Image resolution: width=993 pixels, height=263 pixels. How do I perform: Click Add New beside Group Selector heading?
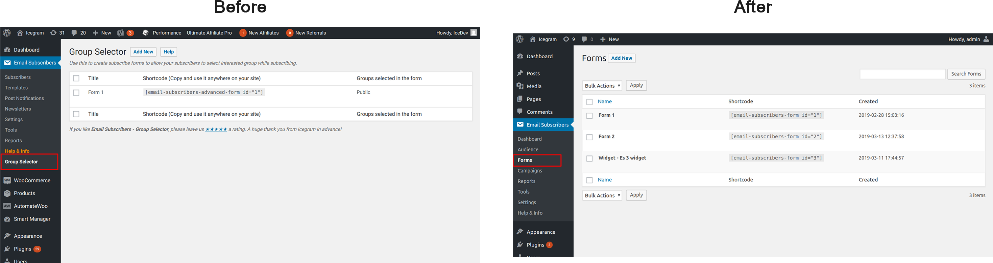click(x=143, y=52)
